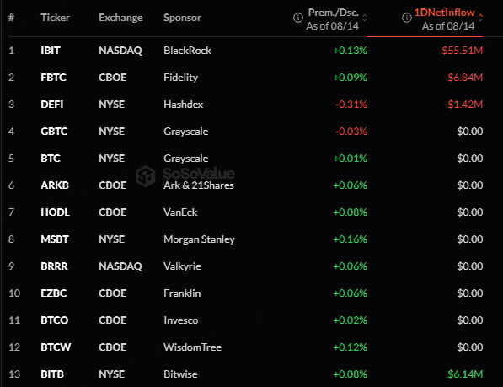Open the FBTC ticker link
Viewport: 503px width, 387px height.
[x=53, y=78]
